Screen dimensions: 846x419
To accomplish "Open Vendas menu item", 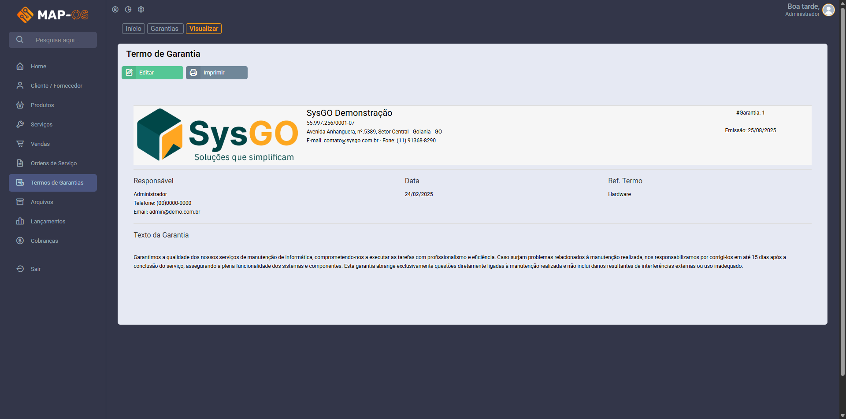I will coord(53,144).
